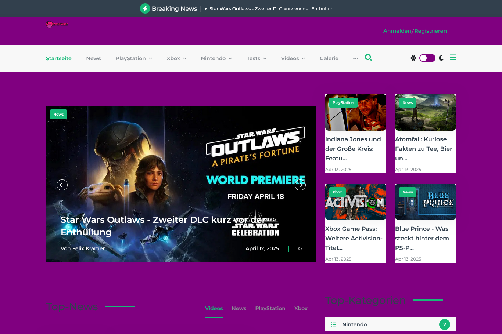Open the Nintendo dropdown menu
502x334 pixels.
click(216, 58)
